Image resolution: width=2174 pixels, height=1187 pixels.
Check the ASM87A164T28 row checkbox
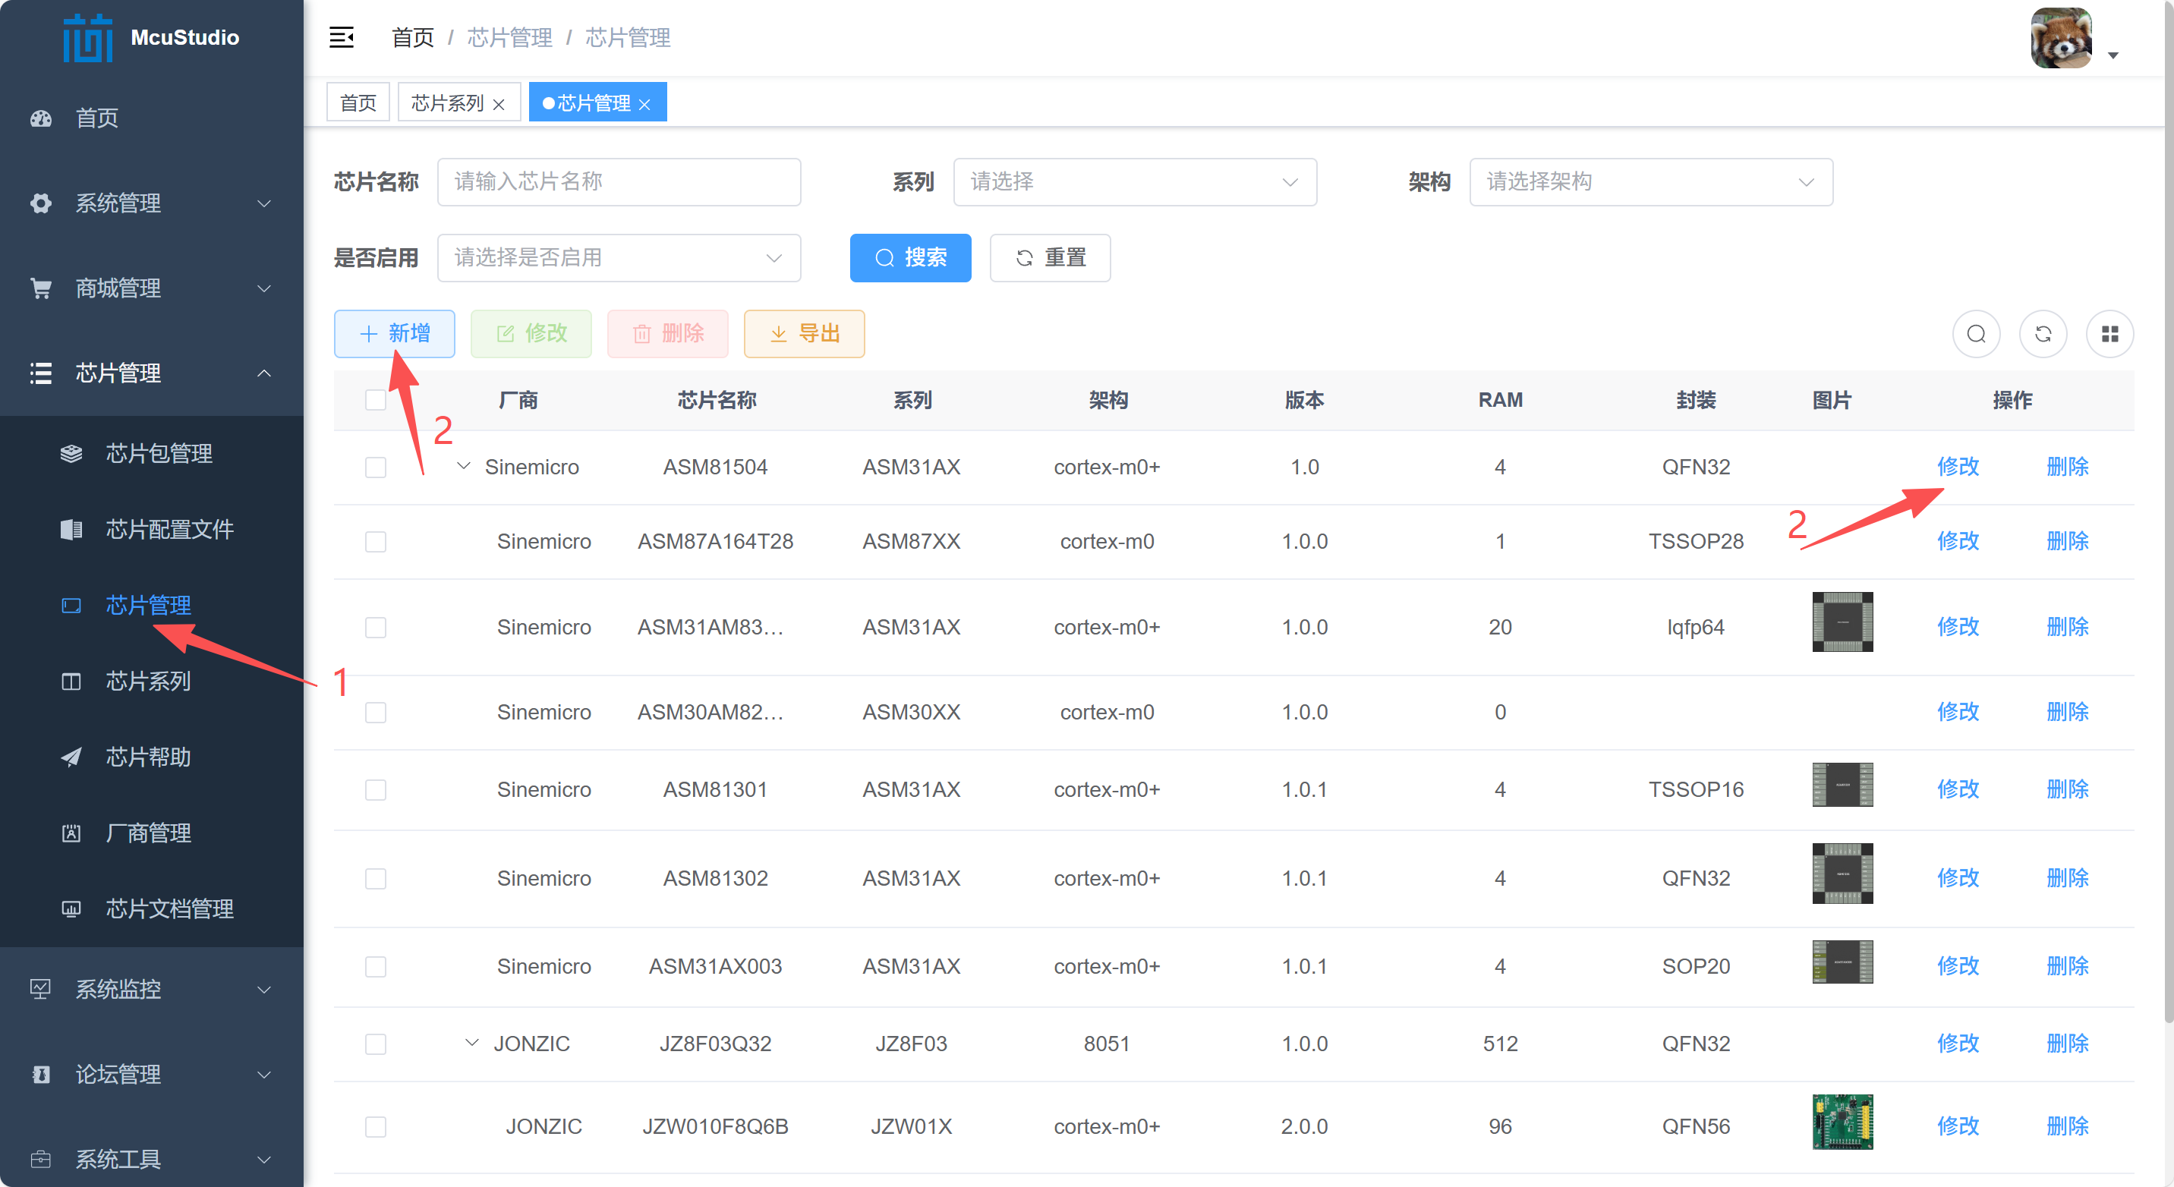click(x=376, y=541)
